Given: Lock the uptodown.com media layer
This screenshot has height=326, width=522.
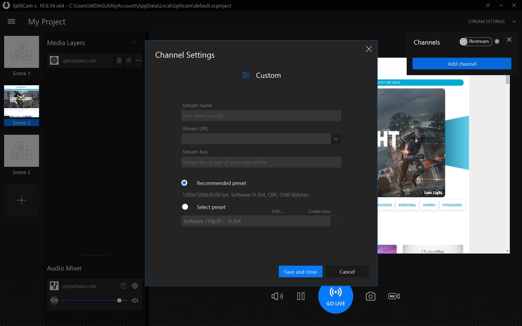Looking at the screenshot, I should click(119, 61).
